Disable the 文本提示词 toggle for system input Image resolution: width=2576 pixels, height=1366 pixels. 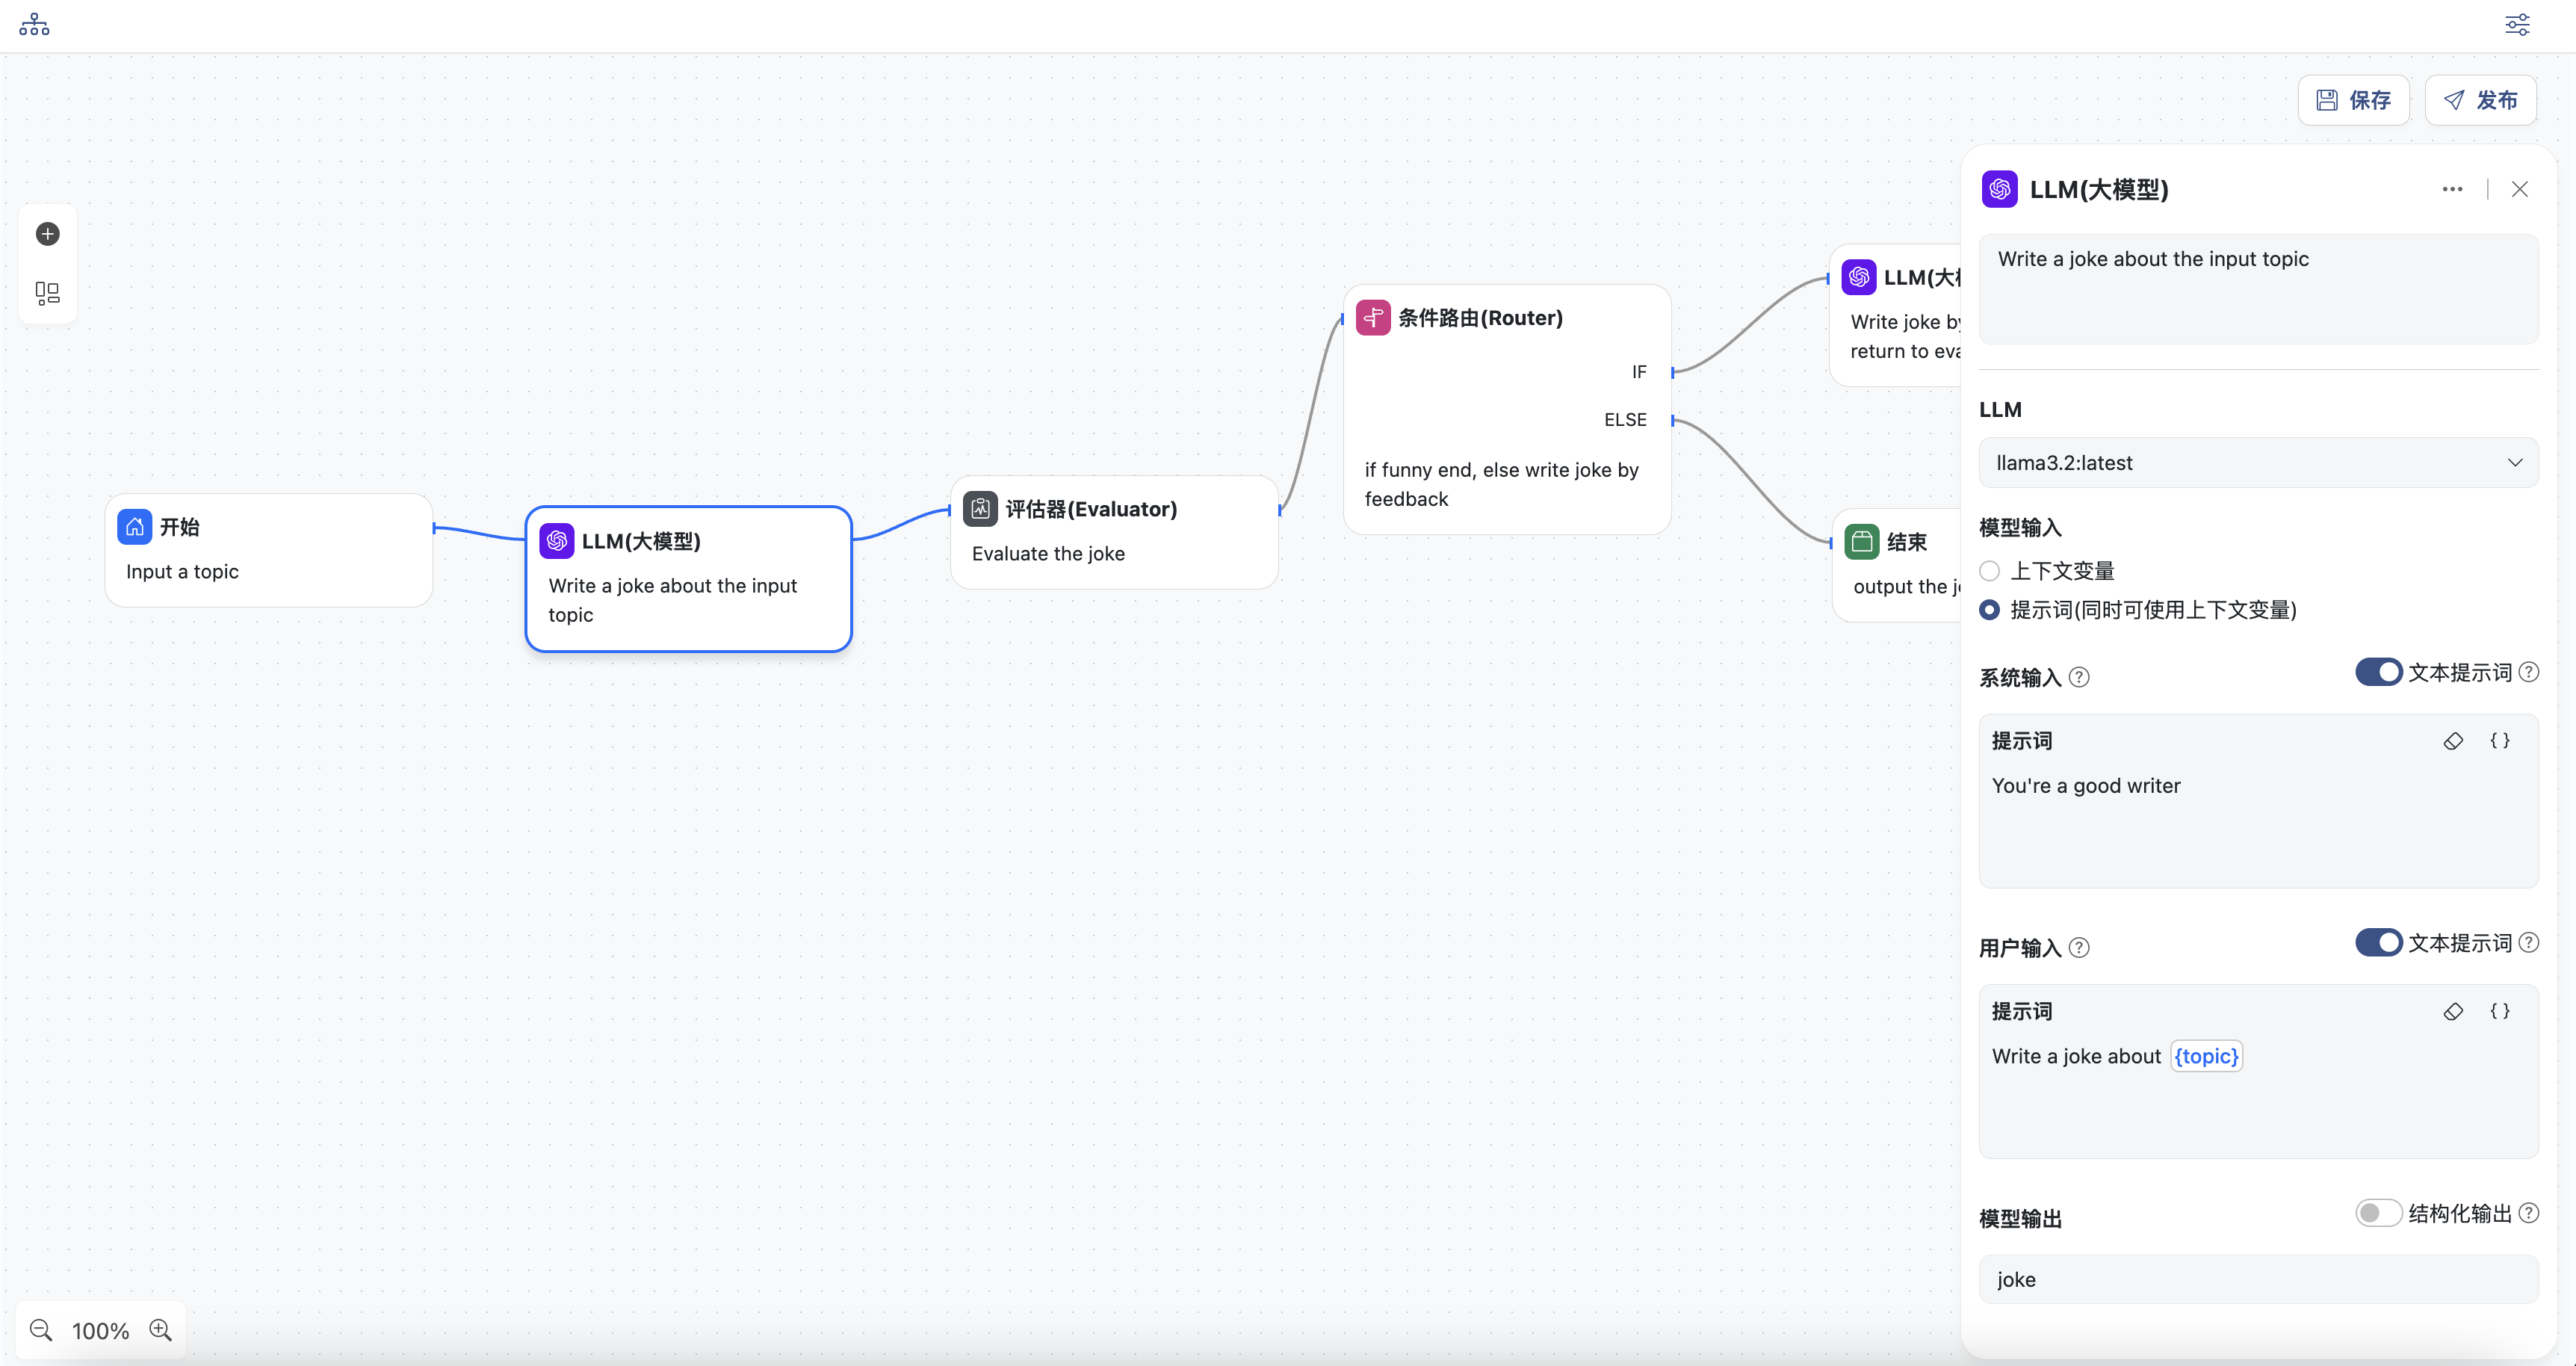(x=2377, y=672)
